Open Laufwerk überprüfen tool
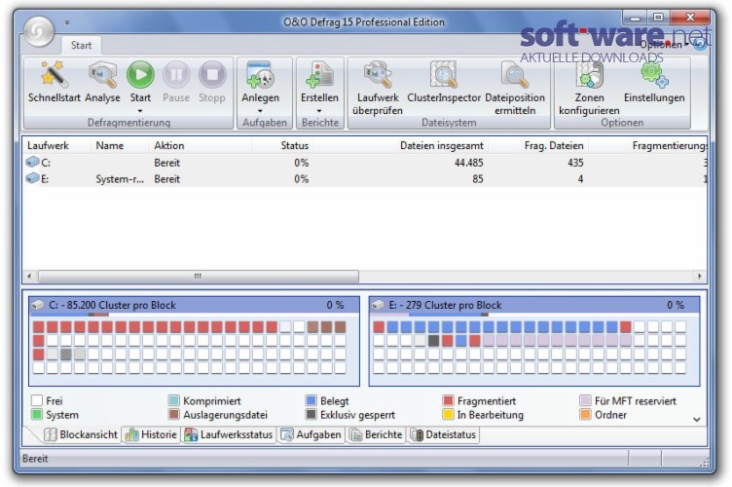Viewport: 732px width, 487px height. pyautogui.click(x=378, y=88)
